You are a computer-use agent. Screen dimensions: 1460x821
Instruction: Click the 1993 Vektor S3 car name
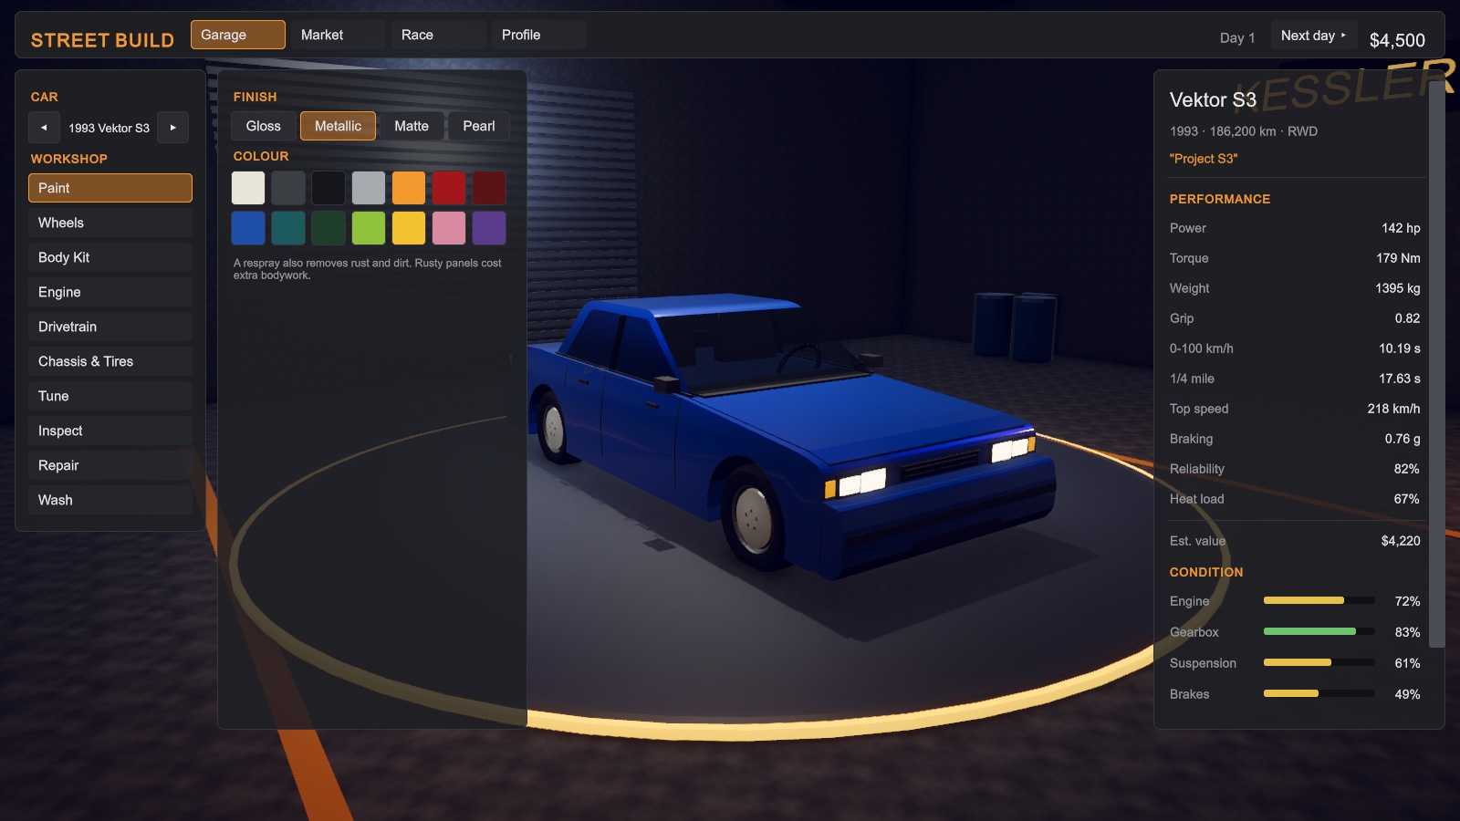point(109,128)
